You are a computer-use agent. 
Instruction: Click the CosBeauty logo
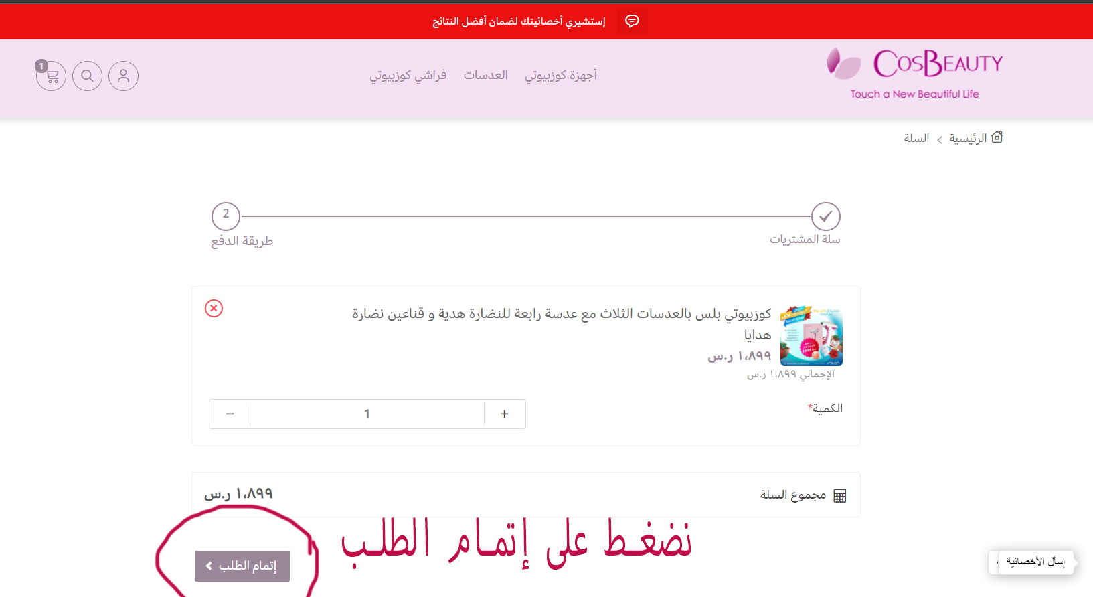[x=915, y=74]
